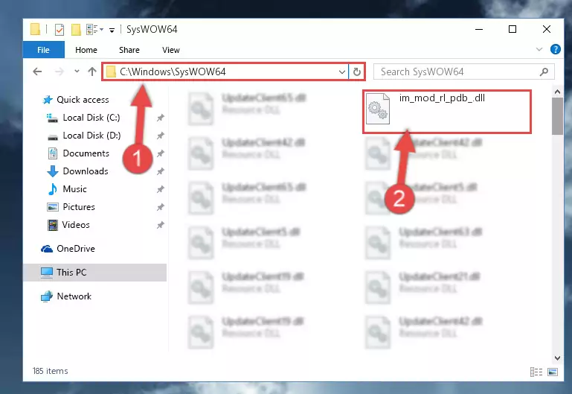The height and width of the screenshot is (394, 572).
Task: Open Documents in the sidebar
Action: (x=78, y=153)
